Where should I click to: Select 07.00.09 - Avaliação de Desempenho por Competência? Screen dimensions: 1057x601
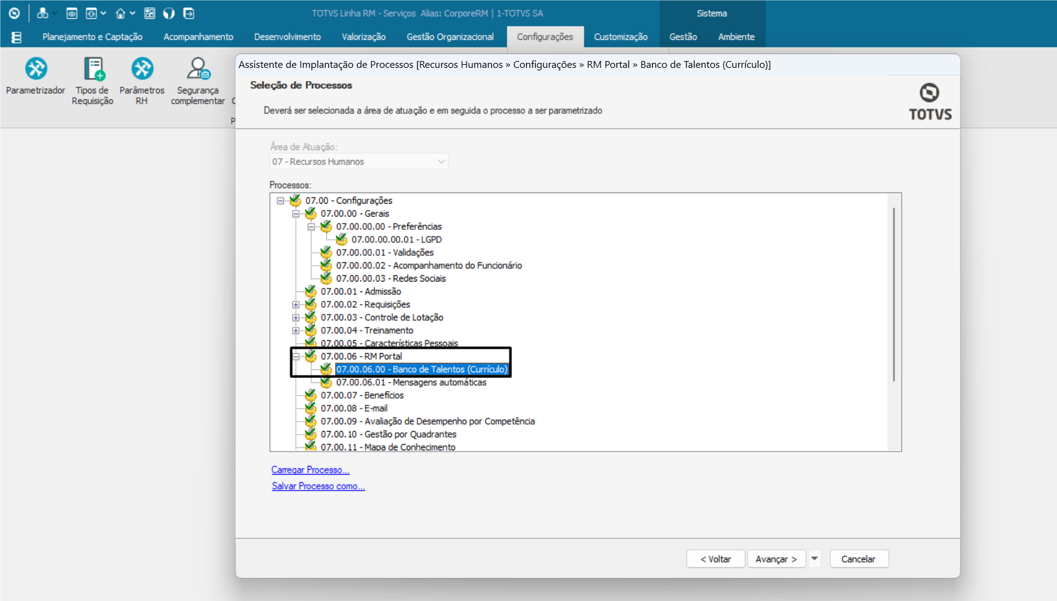pyautogui.click(x=428, y=421)
